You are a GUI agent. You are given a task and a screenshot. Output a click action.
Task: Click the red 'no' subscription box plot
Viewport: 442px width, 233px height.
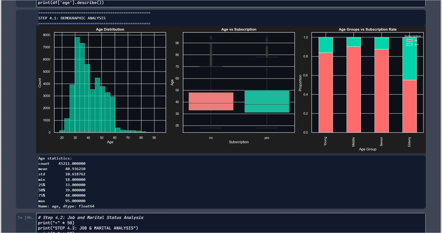coord(211,101)
